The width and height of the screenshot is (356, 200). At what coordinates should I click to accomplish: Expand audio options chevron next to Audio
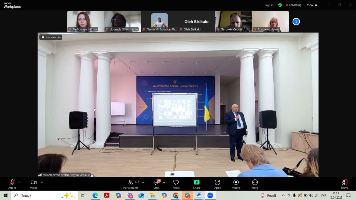(x=19, y=182)
